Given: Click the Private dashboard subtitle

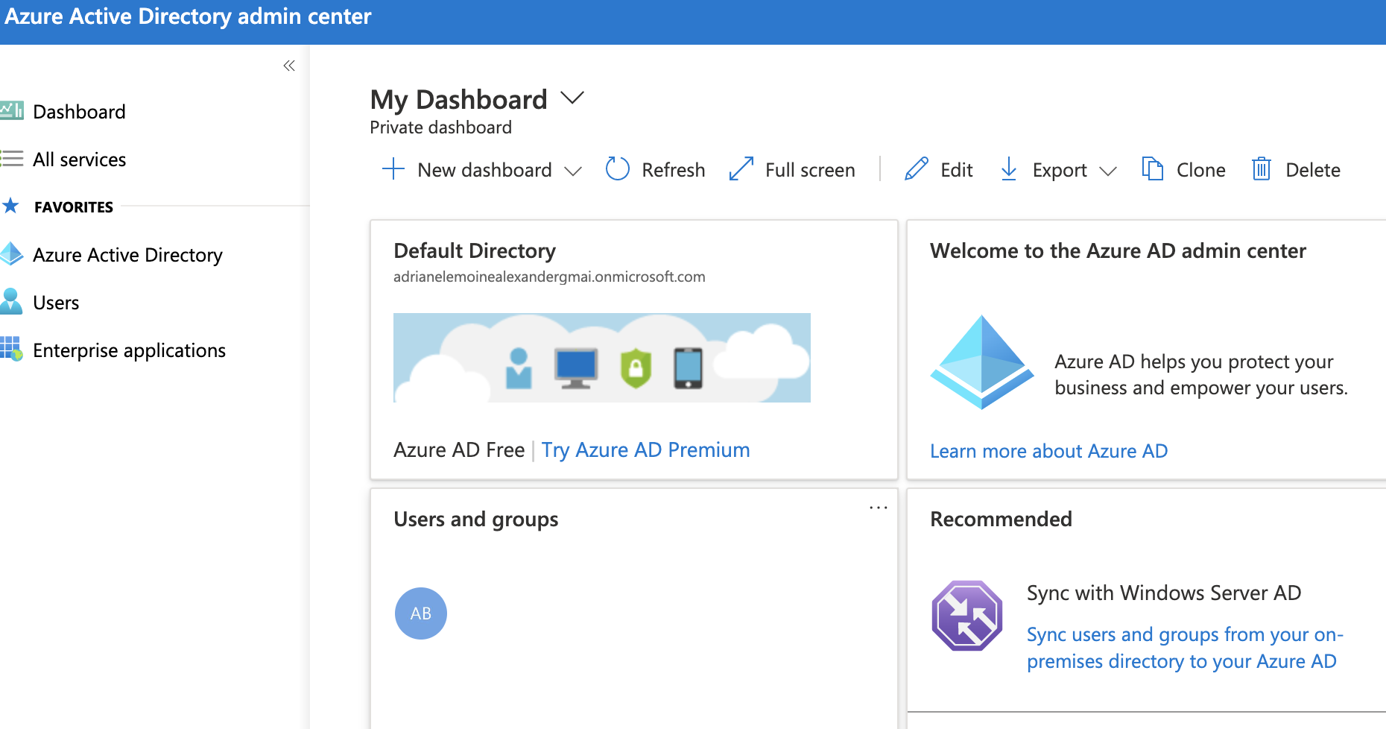Looking at the screenshot, I should pos(440,127).
